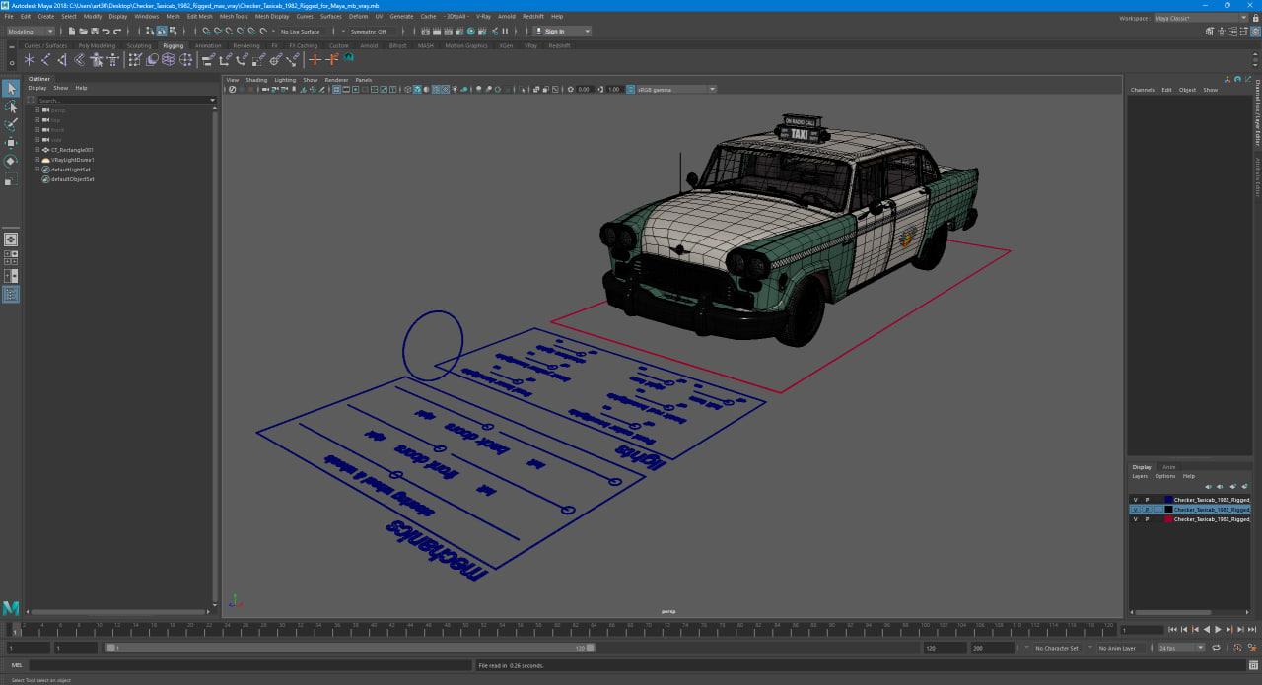Viewport: 1262px width, 685px height.
Task: Choose the Lasso Select tool
Action: pos(10,106)
